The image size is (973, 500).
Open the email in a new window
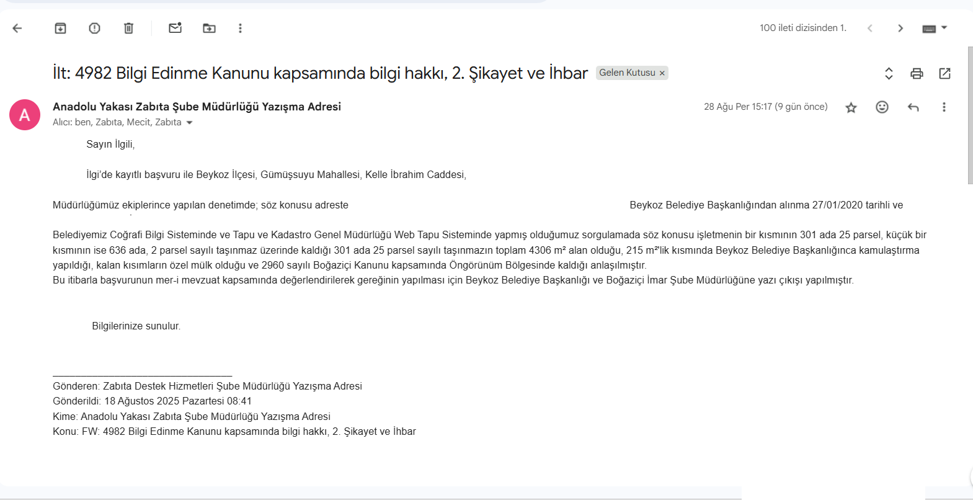tap(944, 73)
